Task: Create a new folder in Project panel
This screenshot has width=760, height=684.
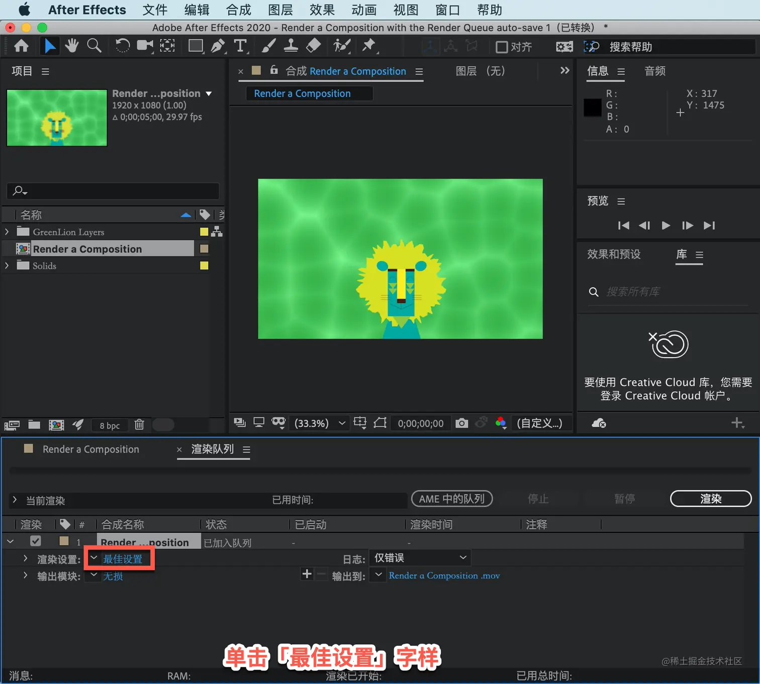Action: 34,425
